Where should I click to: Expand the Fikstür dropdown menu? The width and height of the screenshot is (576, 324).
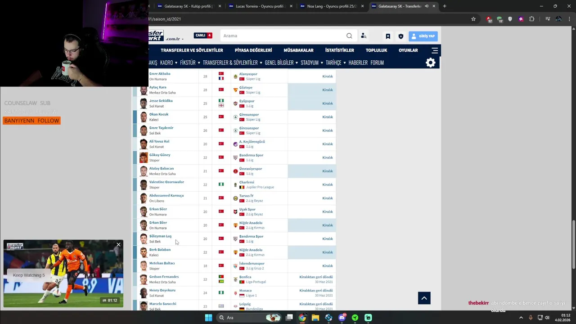point(190,63)
